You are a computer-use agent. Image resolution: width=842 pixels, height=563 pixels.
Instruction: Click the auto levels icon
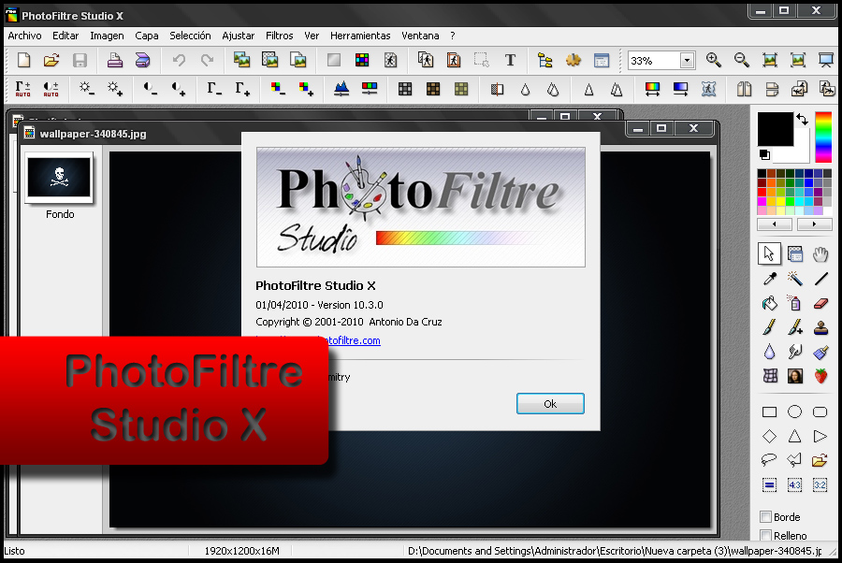click(x=23, y=89)
